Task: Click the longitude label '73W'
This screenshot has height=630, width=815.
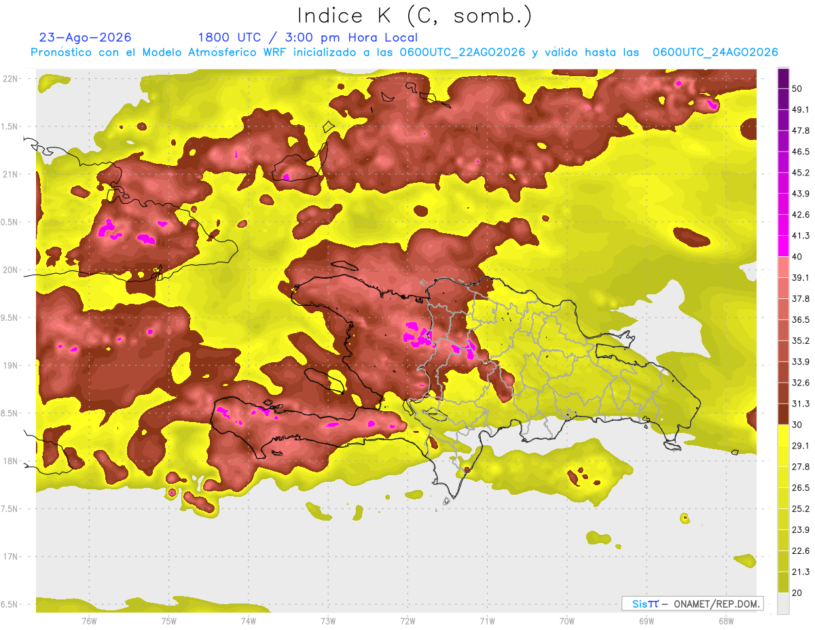Action: pyautogui.click(x=328, y=621)
